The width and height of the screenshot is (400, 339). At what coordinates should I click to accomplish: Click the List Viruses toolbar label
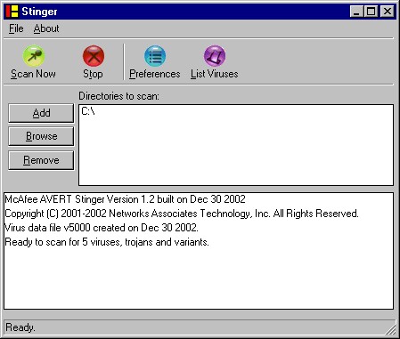(215, 74)
